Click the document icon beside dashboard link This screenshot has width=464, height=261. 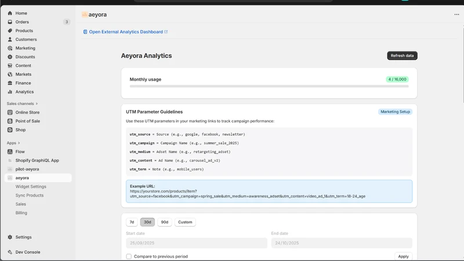(x=85, y=32)
